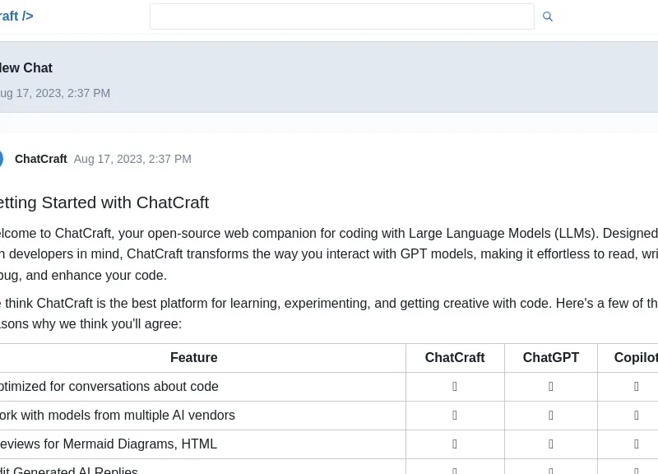Select row text about Mermaid Diagrams, HTML
The image size is (658, 474).
coord(109,444)
